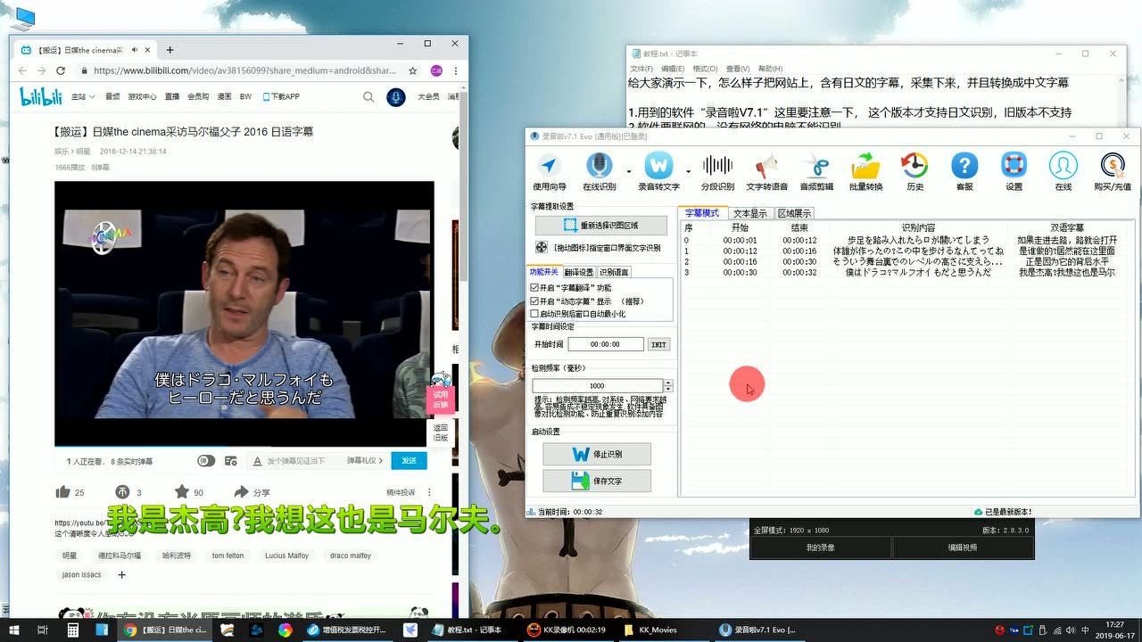Screen dimensions: 1142x642
Task: Favorite the video with star icon showing 90
Action: click(182, 492)
